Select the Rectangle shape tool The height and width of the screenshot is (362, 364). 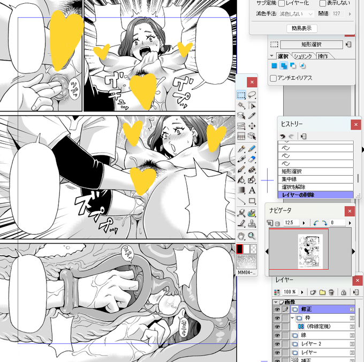pos(252,201)
